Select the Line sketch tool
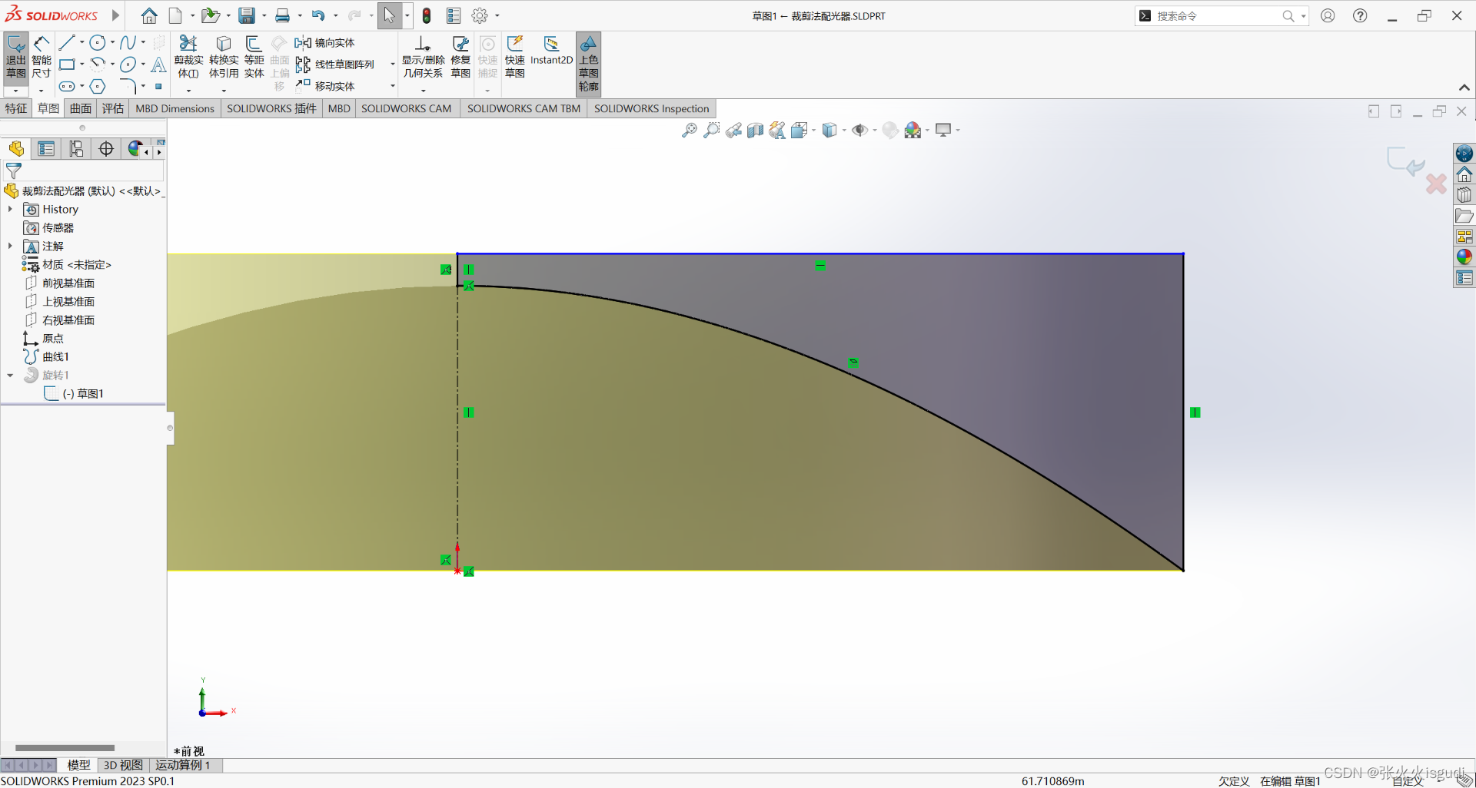 click(x=67, y=43)
